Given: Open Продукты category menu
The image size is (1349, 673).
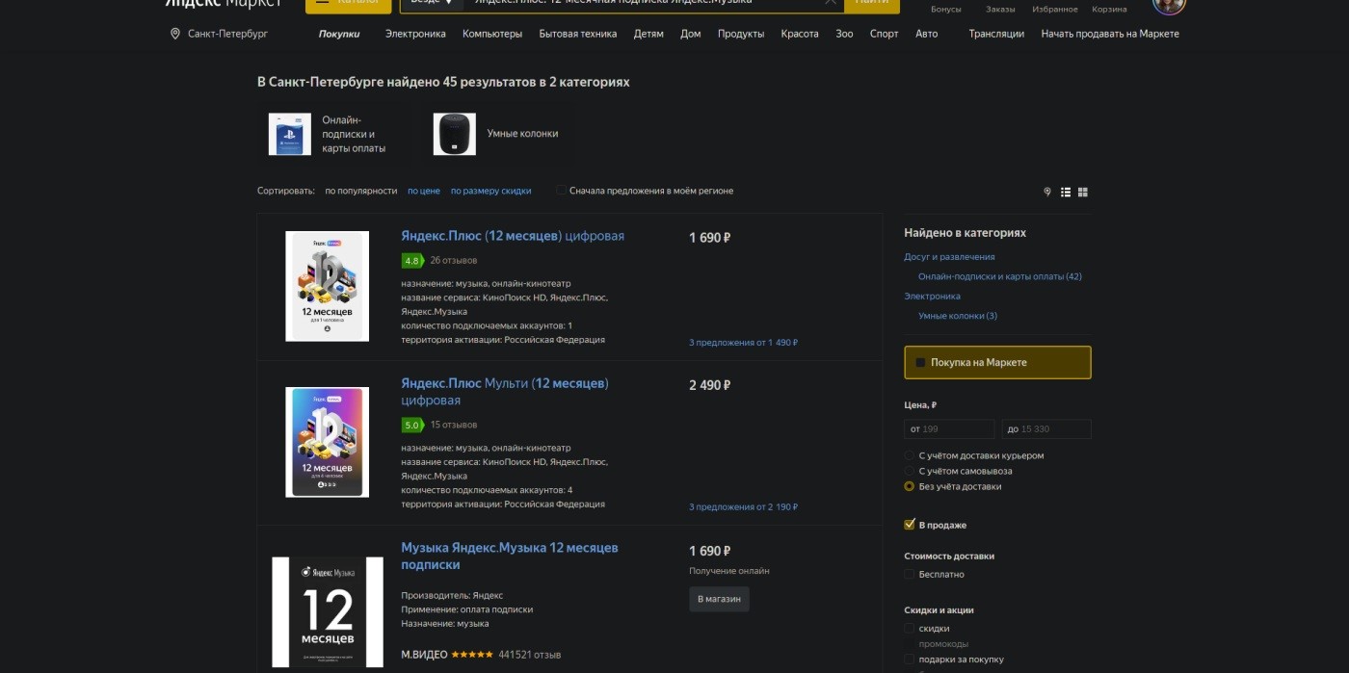Looking at the screenshot, I should pos(741,34).
